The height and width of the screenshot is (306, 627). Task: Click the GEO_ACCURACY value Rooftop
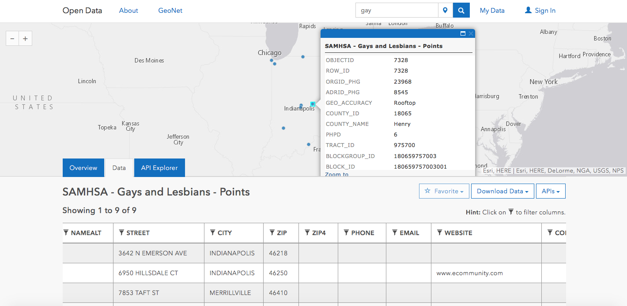tap(405, 103)
